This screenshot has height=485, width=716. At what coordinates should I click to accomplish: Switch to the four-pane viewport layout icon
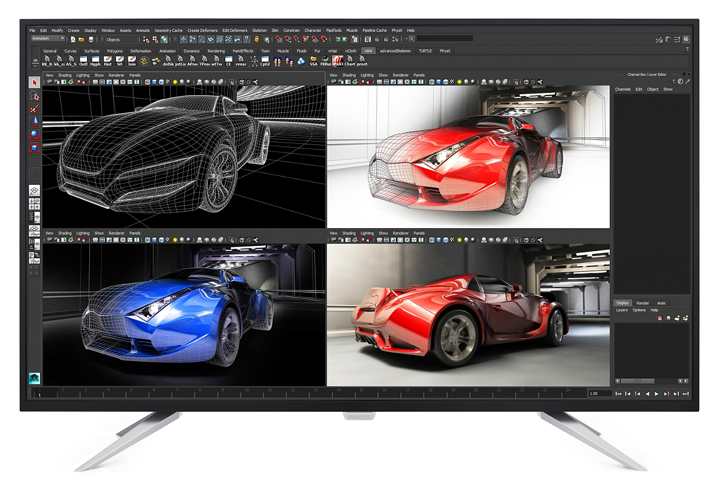[x=34, y=204]
